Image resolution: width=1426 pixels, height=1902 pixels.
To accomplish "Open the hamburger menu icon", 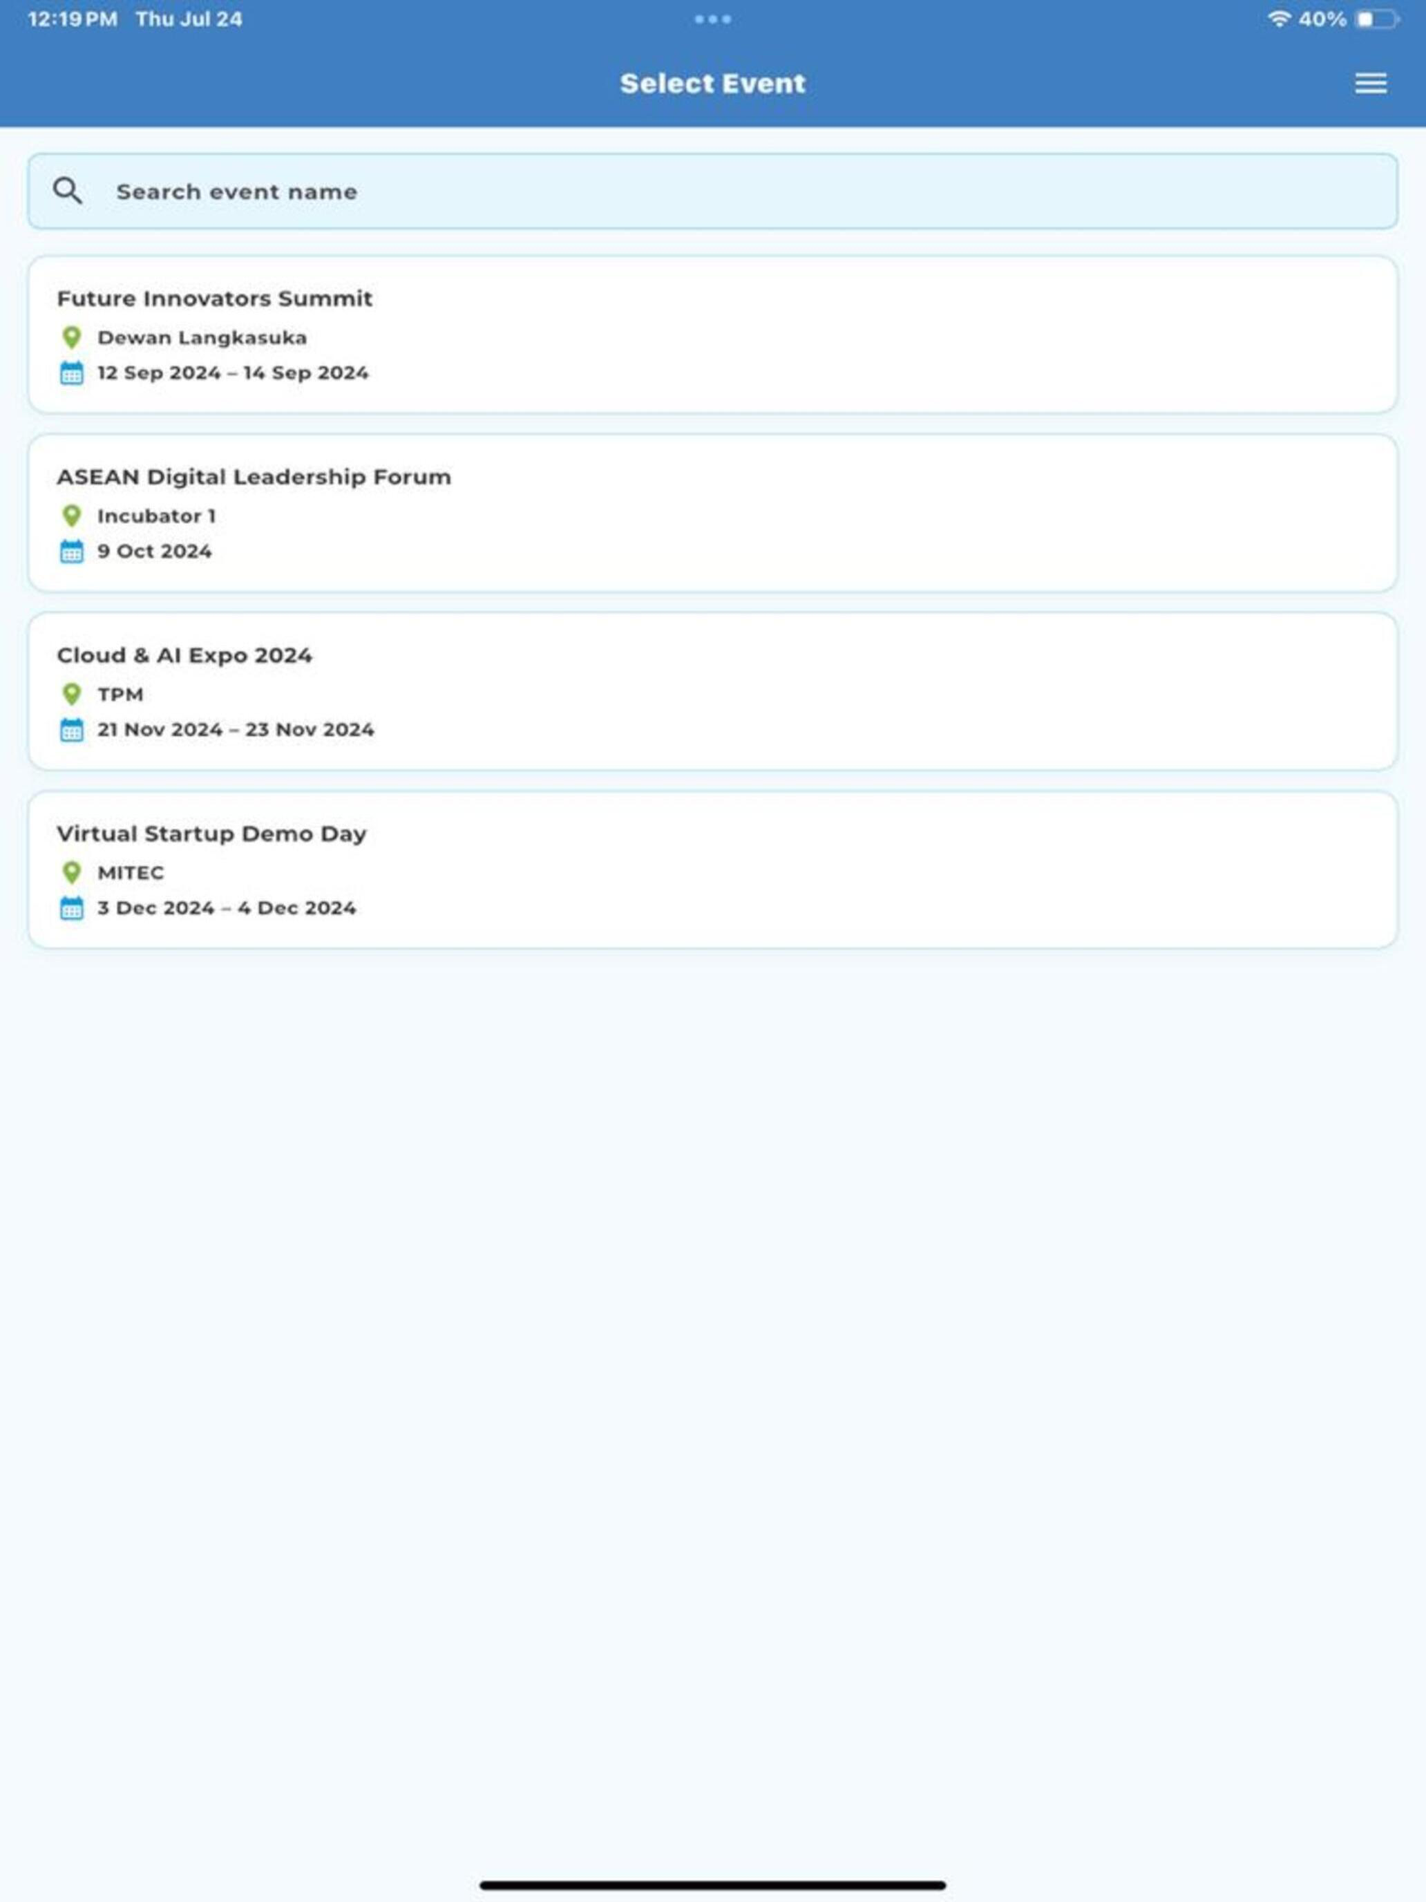I will (x=1370, y=84).
